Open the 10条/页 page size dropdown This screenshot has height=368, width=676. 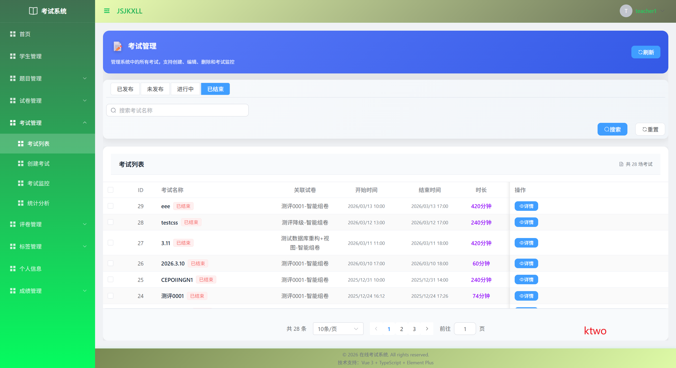click(x=338, y=329)
